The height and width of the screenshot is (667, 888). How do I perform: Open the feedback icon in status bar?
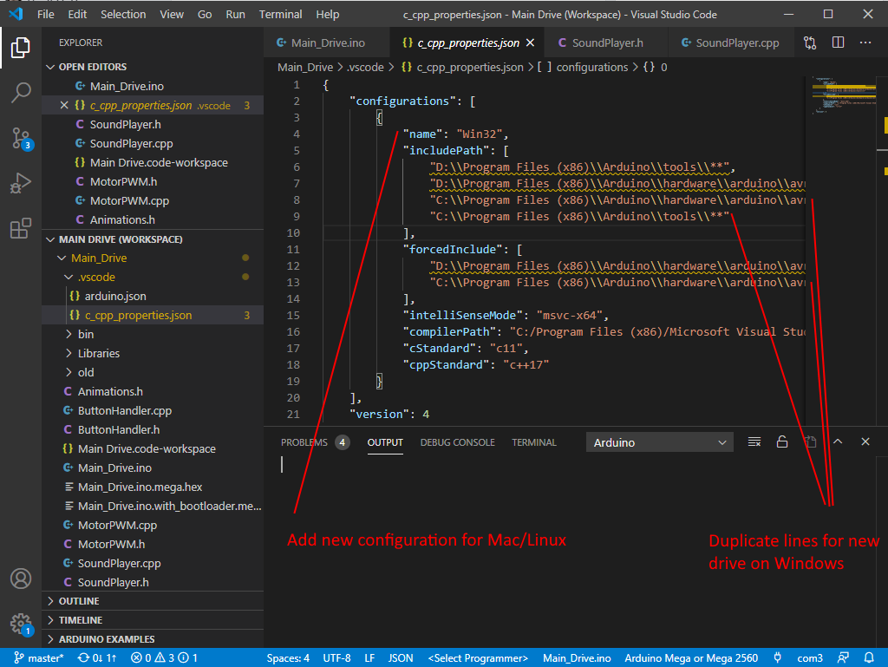843,658
